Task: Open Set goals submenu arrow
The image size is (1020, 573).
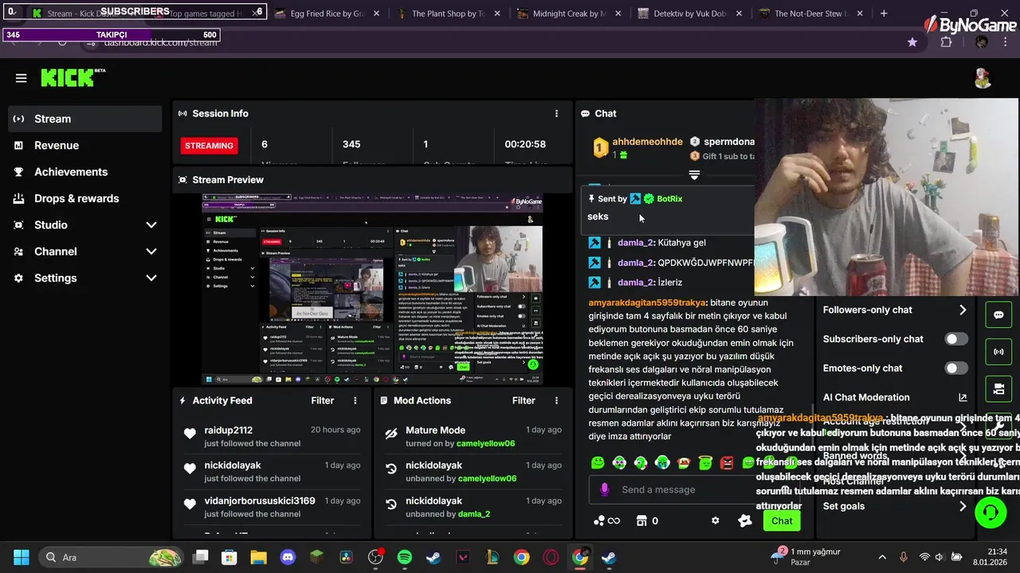Action: pyautogui.click(x=963, y=506)
